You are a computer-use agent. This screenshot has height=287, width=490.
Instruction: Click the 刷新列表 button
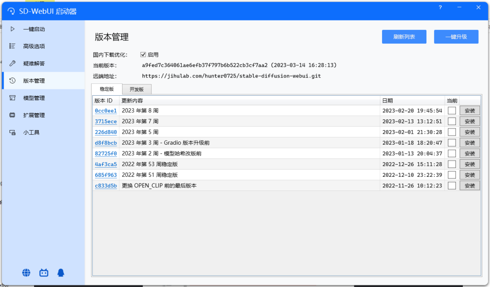[404, 37]
